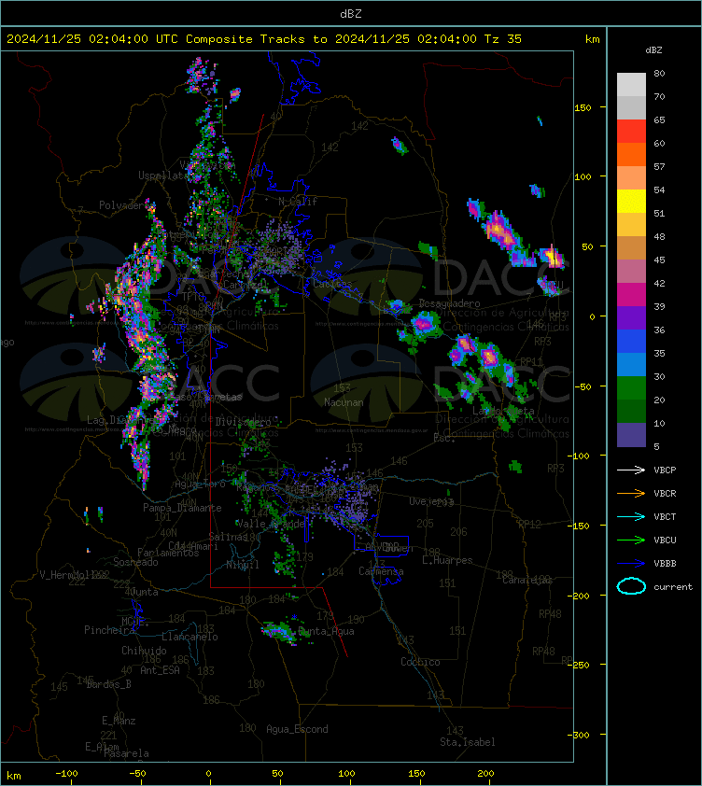Click the 'N_Calif' place label
This screenshot has height=786, width=702.
point(298,202)
